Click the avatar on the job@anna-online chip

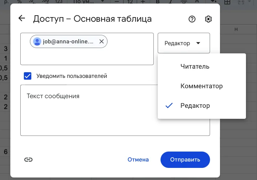click(37, 42)
